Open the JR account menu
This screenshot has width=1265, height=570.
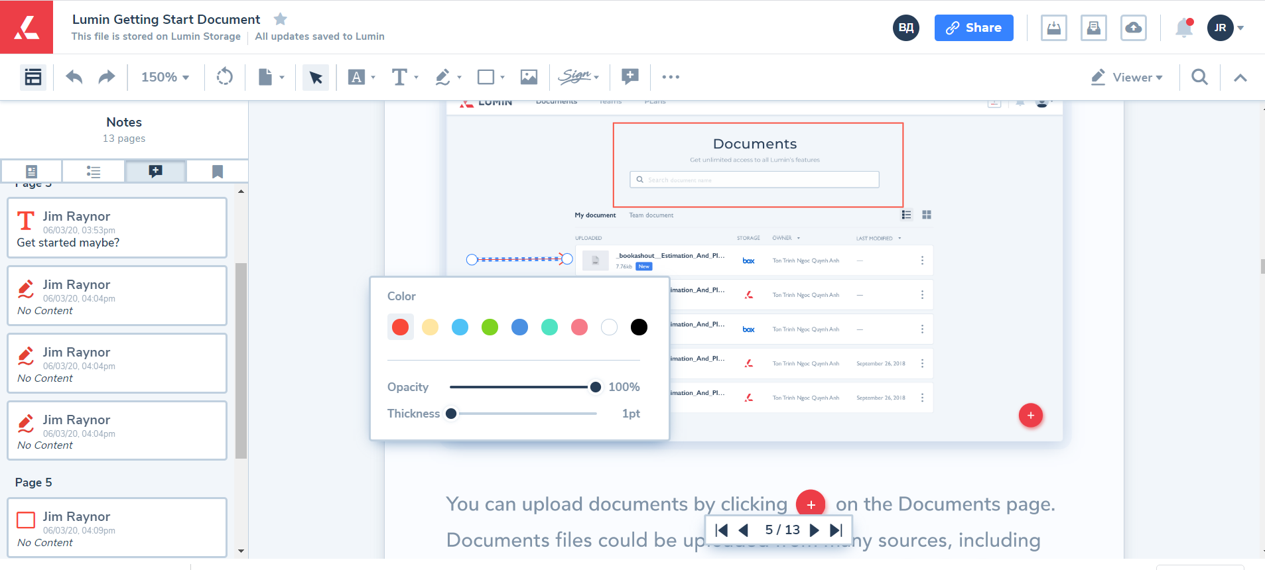point(1226,28)
